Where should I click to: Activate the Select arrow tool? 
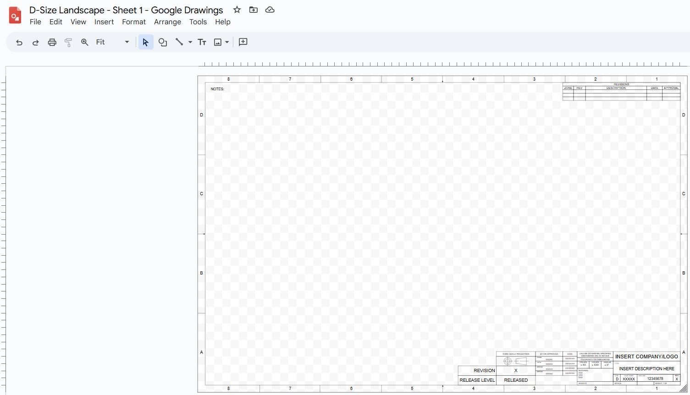(146, 42)
